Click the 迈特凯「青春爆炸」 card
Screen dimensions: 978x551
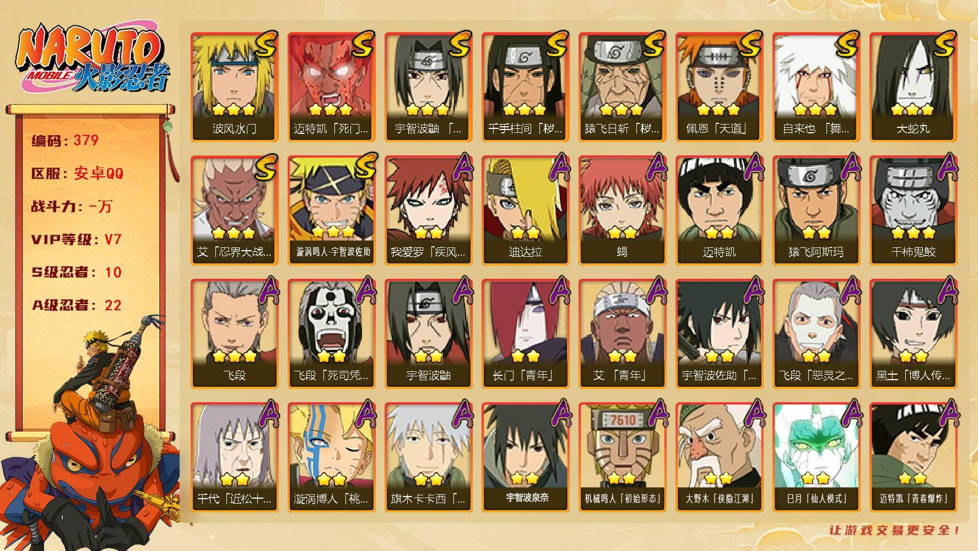coord(914,457)
